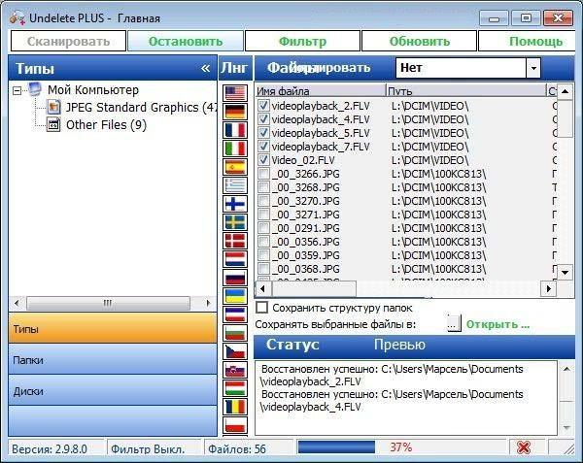The height and width of the screenshot is (463, 583).
Task: Click the file list scroll-up arrow
Action: click(x=565, y=91)
